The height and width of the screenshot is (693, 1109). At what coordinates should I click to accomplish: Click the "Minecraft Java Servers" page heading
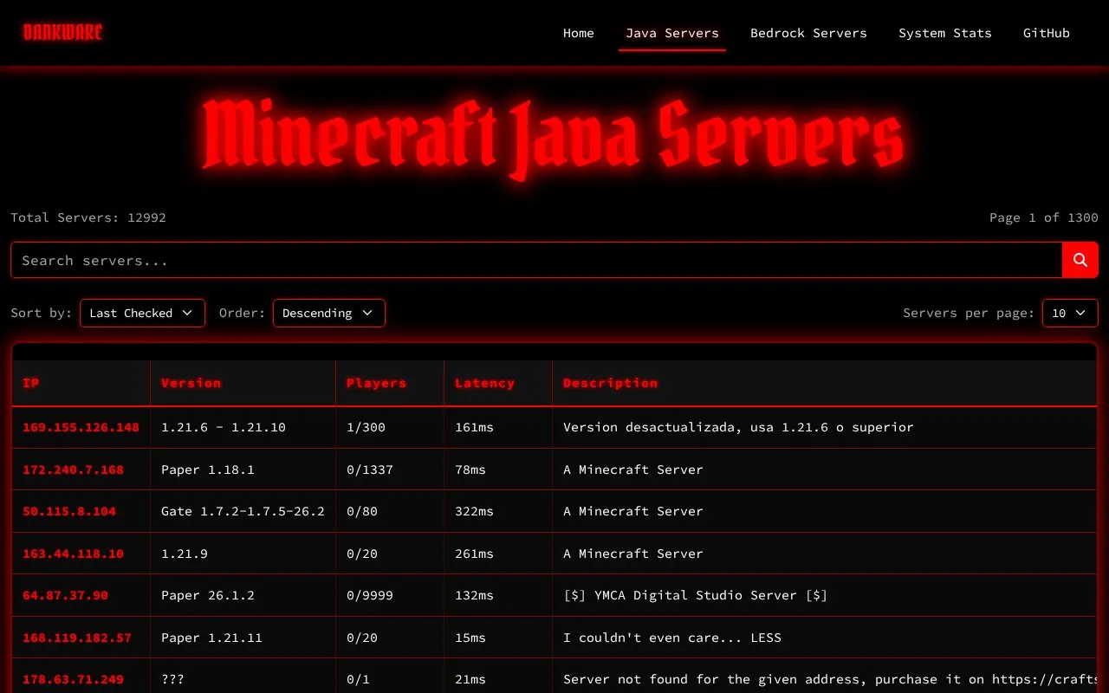point(554,138)
